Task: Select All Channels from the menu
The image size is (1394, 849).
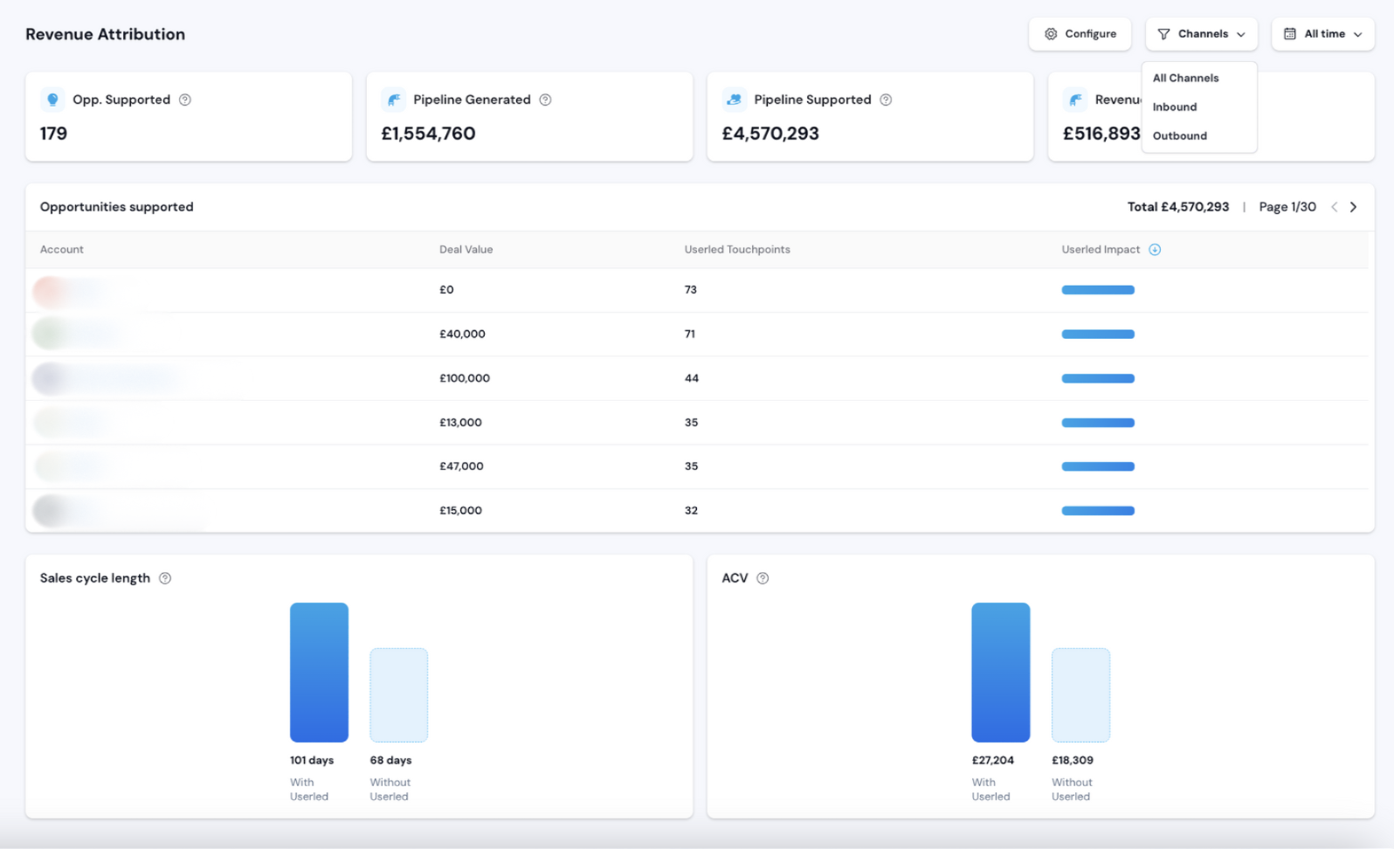Action: click(1185, 78)
